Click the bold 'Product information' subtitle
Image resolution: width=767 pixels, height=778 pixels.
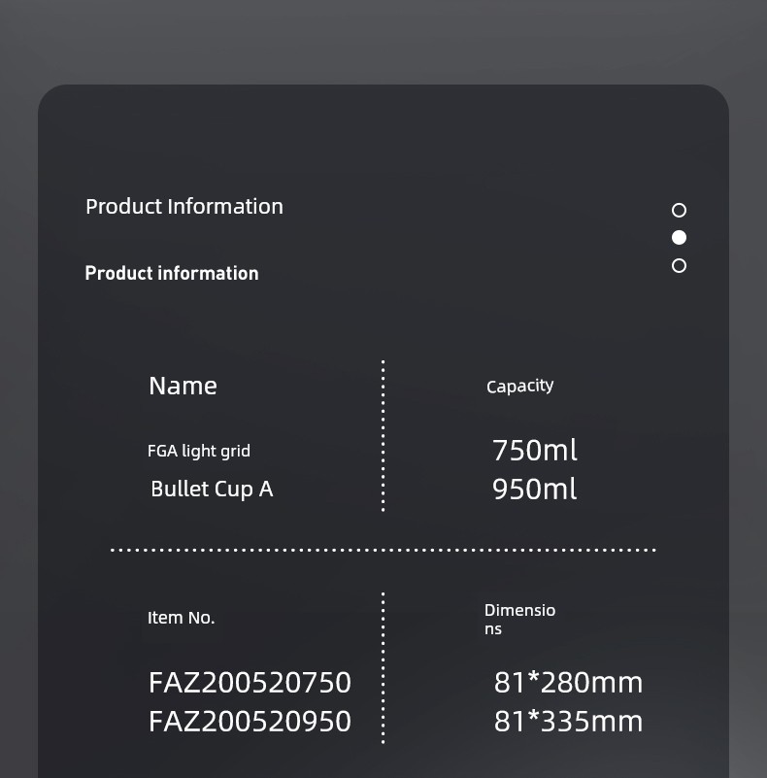[x=172, y=273]
